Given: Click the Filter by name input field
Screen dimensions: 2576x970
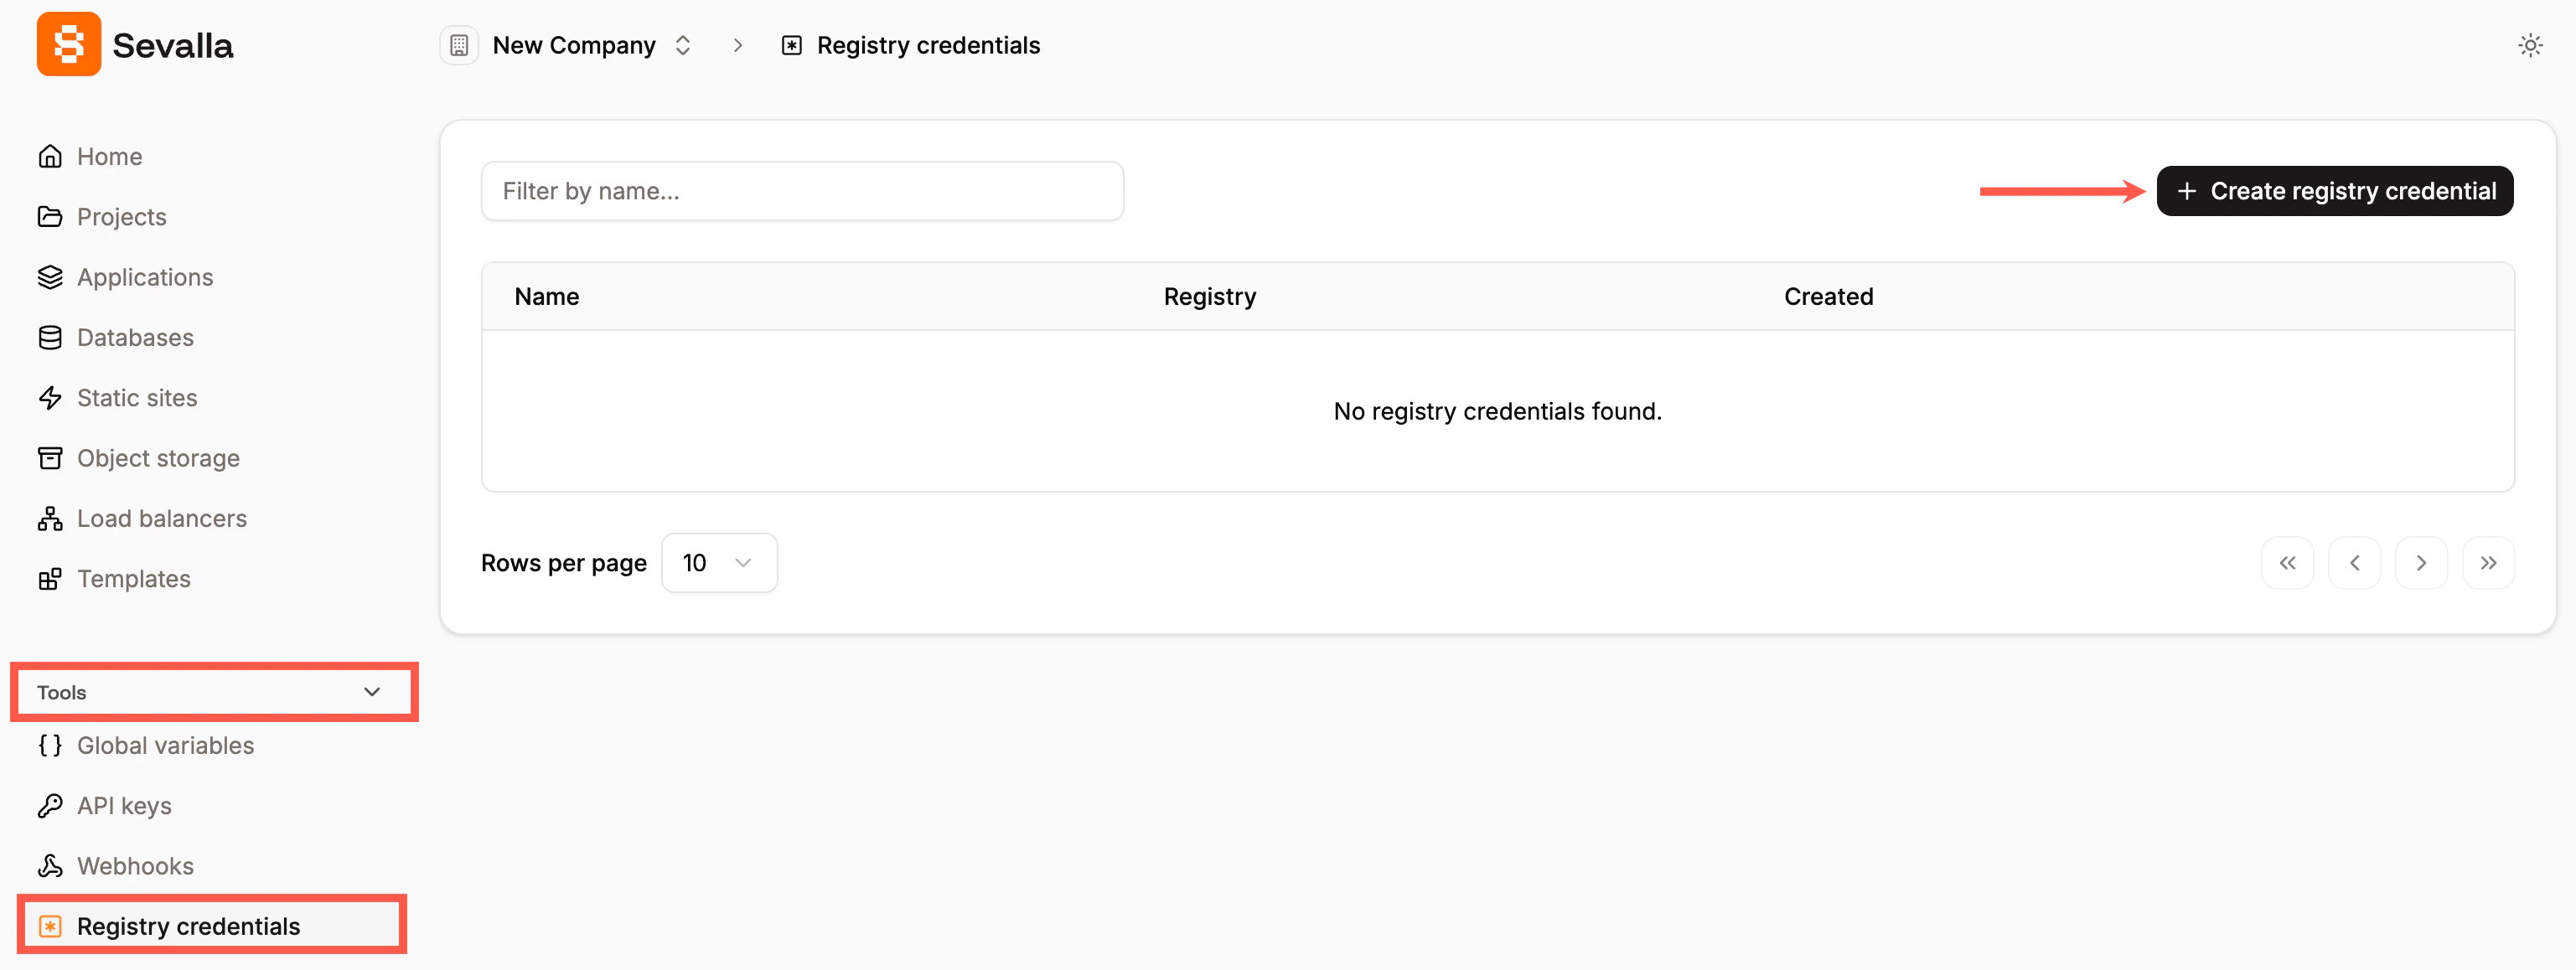Looking at the screenshot, I should tap(803, 190).
